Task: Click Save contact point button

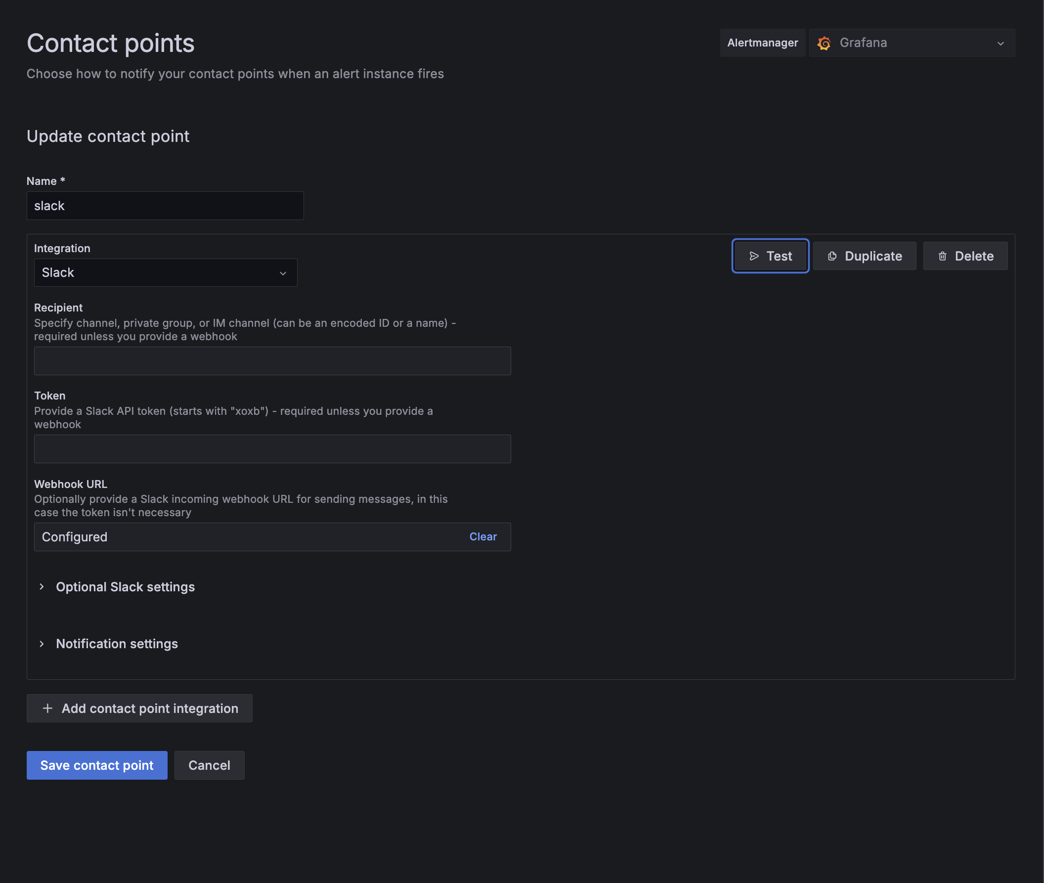Action: [96, 765]
